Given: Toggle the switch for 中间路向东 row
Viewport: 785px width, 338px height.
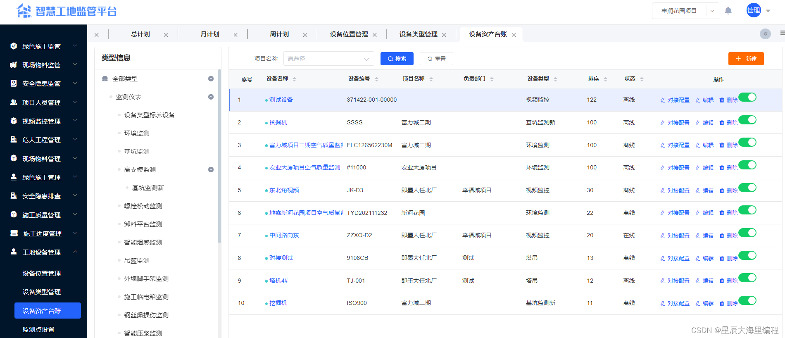Looking at the screenshot, I should coord(747,233).
